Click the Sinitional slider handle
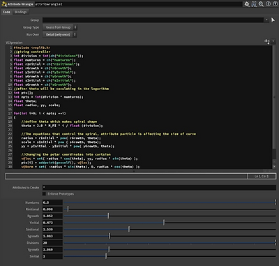This screenshot has width=279, height=266. [129, 230]
